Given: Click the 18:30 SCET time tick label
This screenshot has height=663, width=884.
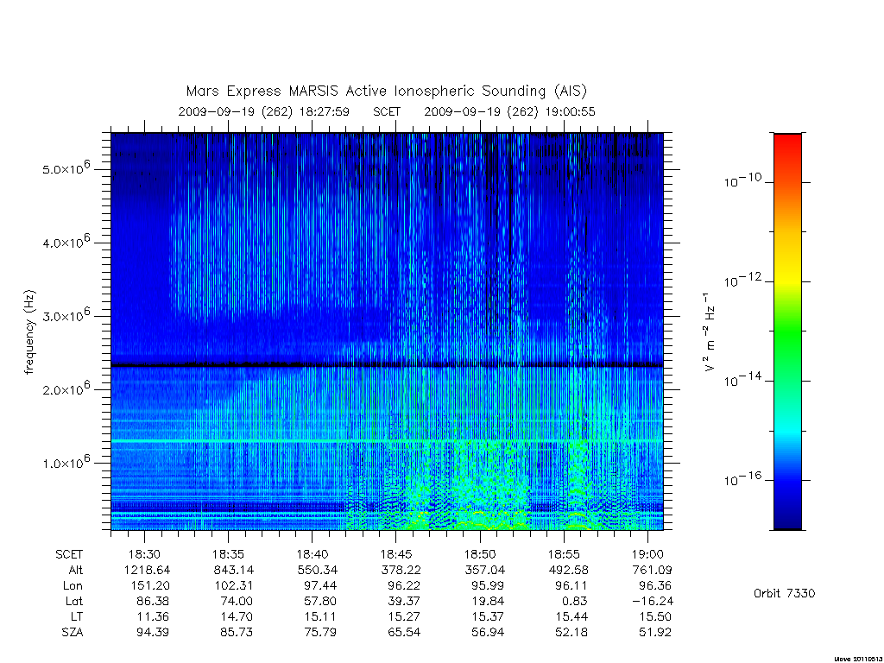Looking at the screenshot, I should [x=145, y=554].
